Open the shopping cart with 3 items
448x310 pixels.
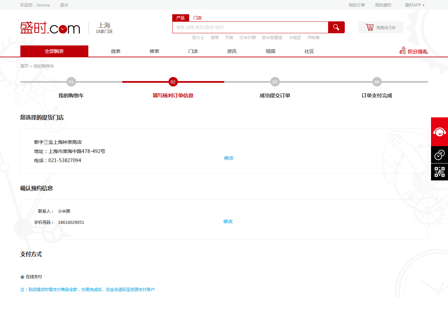tap(381, 27)
